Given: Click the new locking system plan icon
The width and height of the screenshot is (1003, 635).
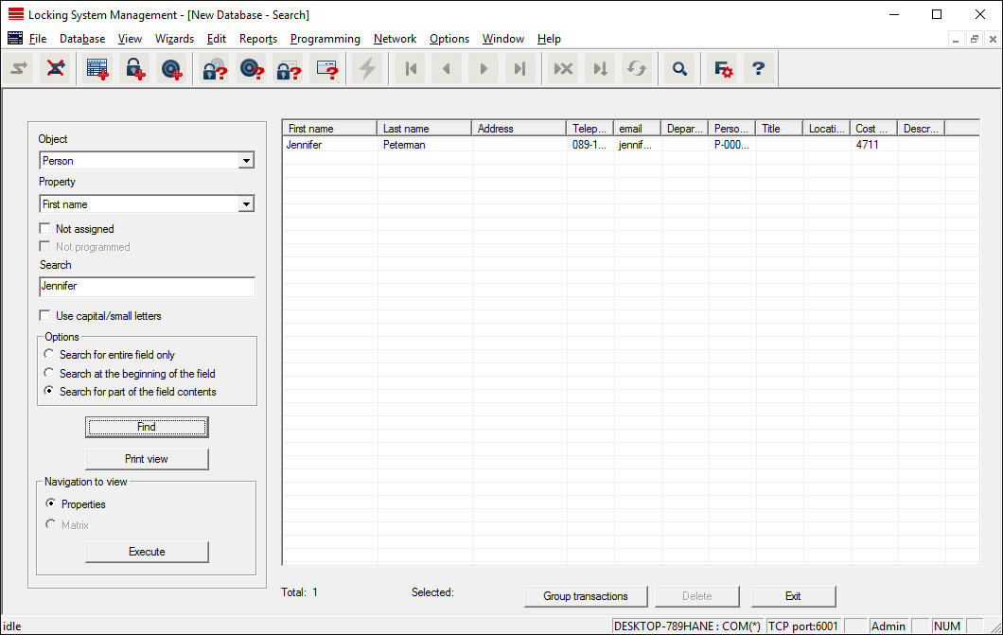Looking at the screenshot, I should click(97, 69).
